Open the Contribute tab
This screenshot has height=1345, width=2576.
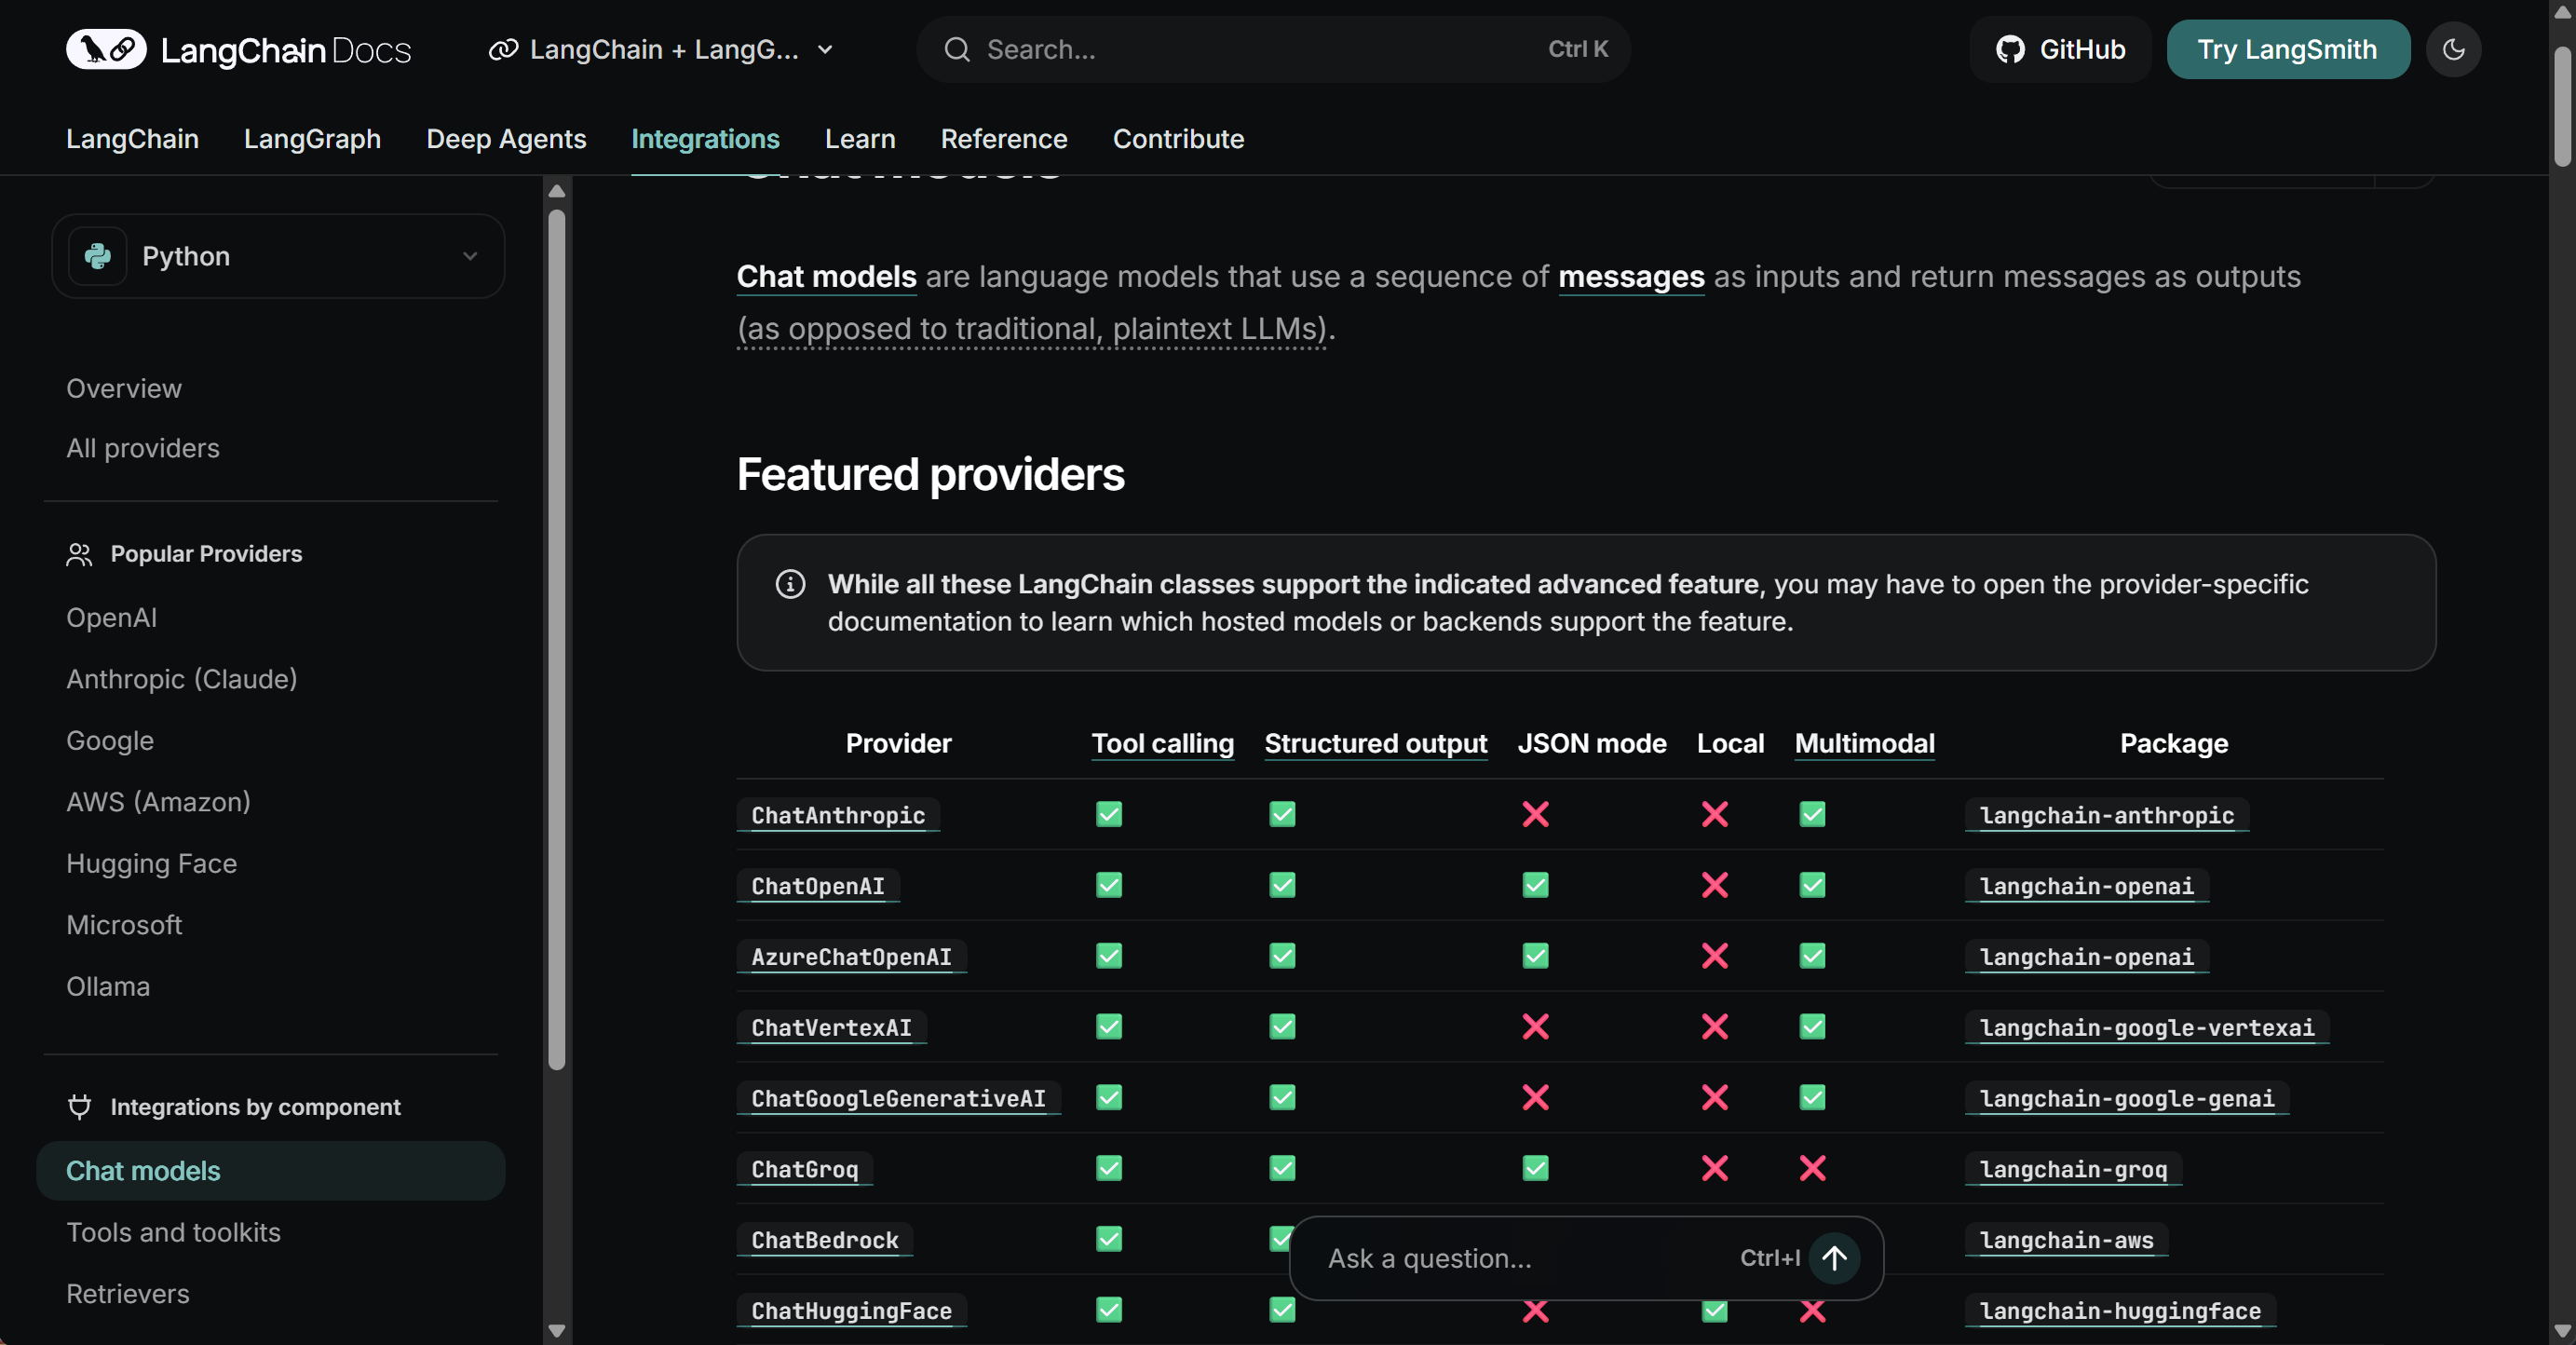point(1178,138)
